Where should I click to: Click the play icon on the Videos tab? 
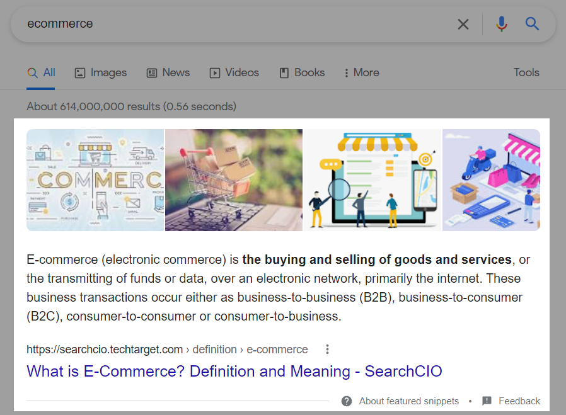(x=214, y=73)
